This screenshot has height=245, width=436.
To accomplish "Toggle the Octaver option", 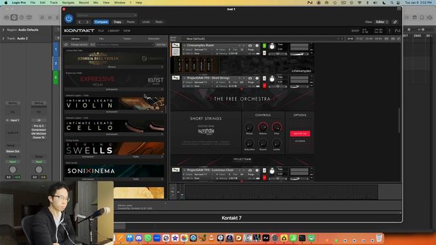I will tap(300, 141).
